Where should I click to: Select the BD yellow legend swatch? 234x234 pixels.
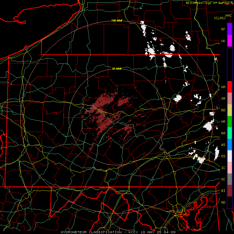230,110
